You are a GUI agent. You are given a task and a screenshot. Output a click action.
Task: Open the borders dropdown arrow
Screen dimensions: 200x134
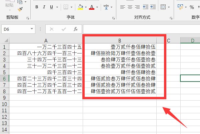pyautogui.click(x=71, y=7)
